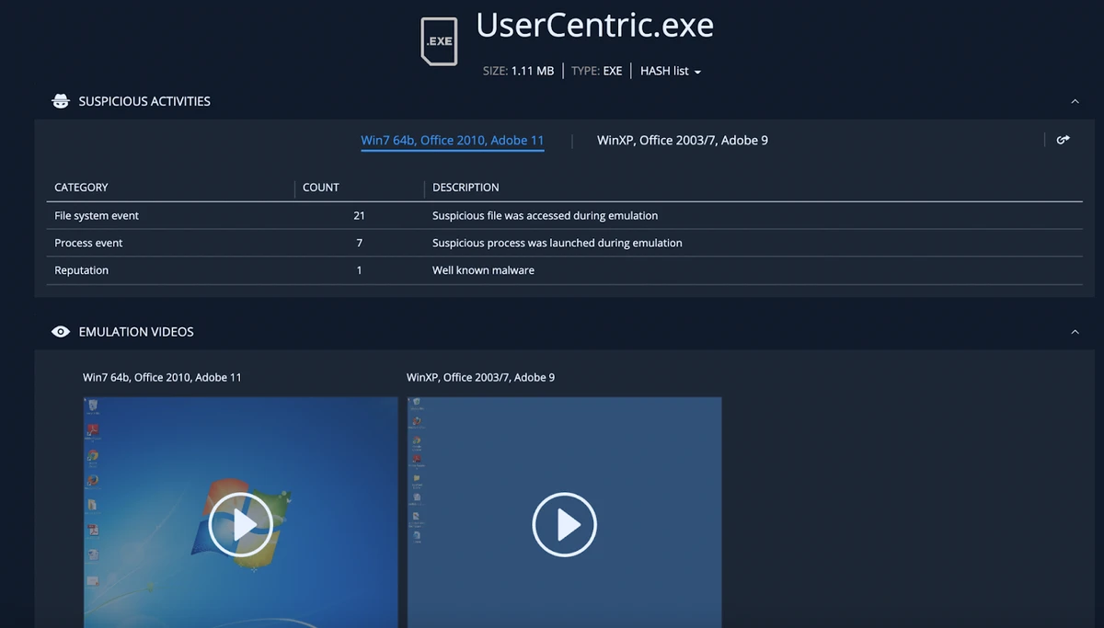Play the WinXP emulation video
The height and width of the screenshot is (628, 1104).
(x=564, y=525)
